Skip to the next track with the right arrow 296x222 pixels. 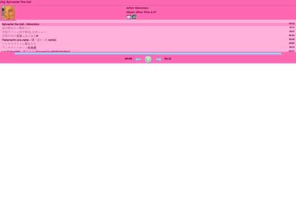coord(158,59)
